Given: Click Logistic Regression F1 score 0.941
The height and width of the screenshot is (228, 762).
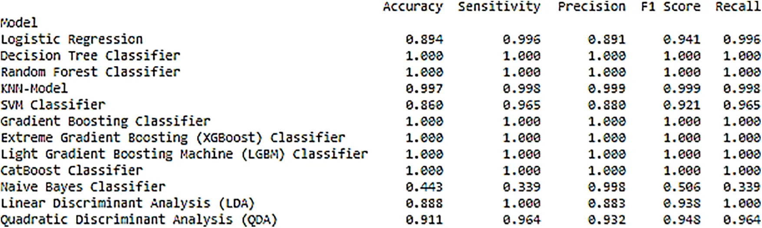Looking at the screenshot, I should [x=682, y=40].
